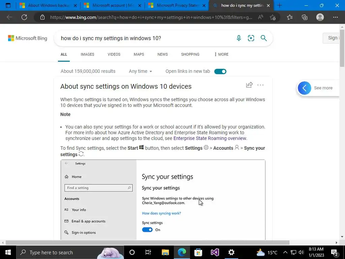Click the vertical scrollbar thumb
The width and height of the screenshot is (345, 259).
[342, 49]
